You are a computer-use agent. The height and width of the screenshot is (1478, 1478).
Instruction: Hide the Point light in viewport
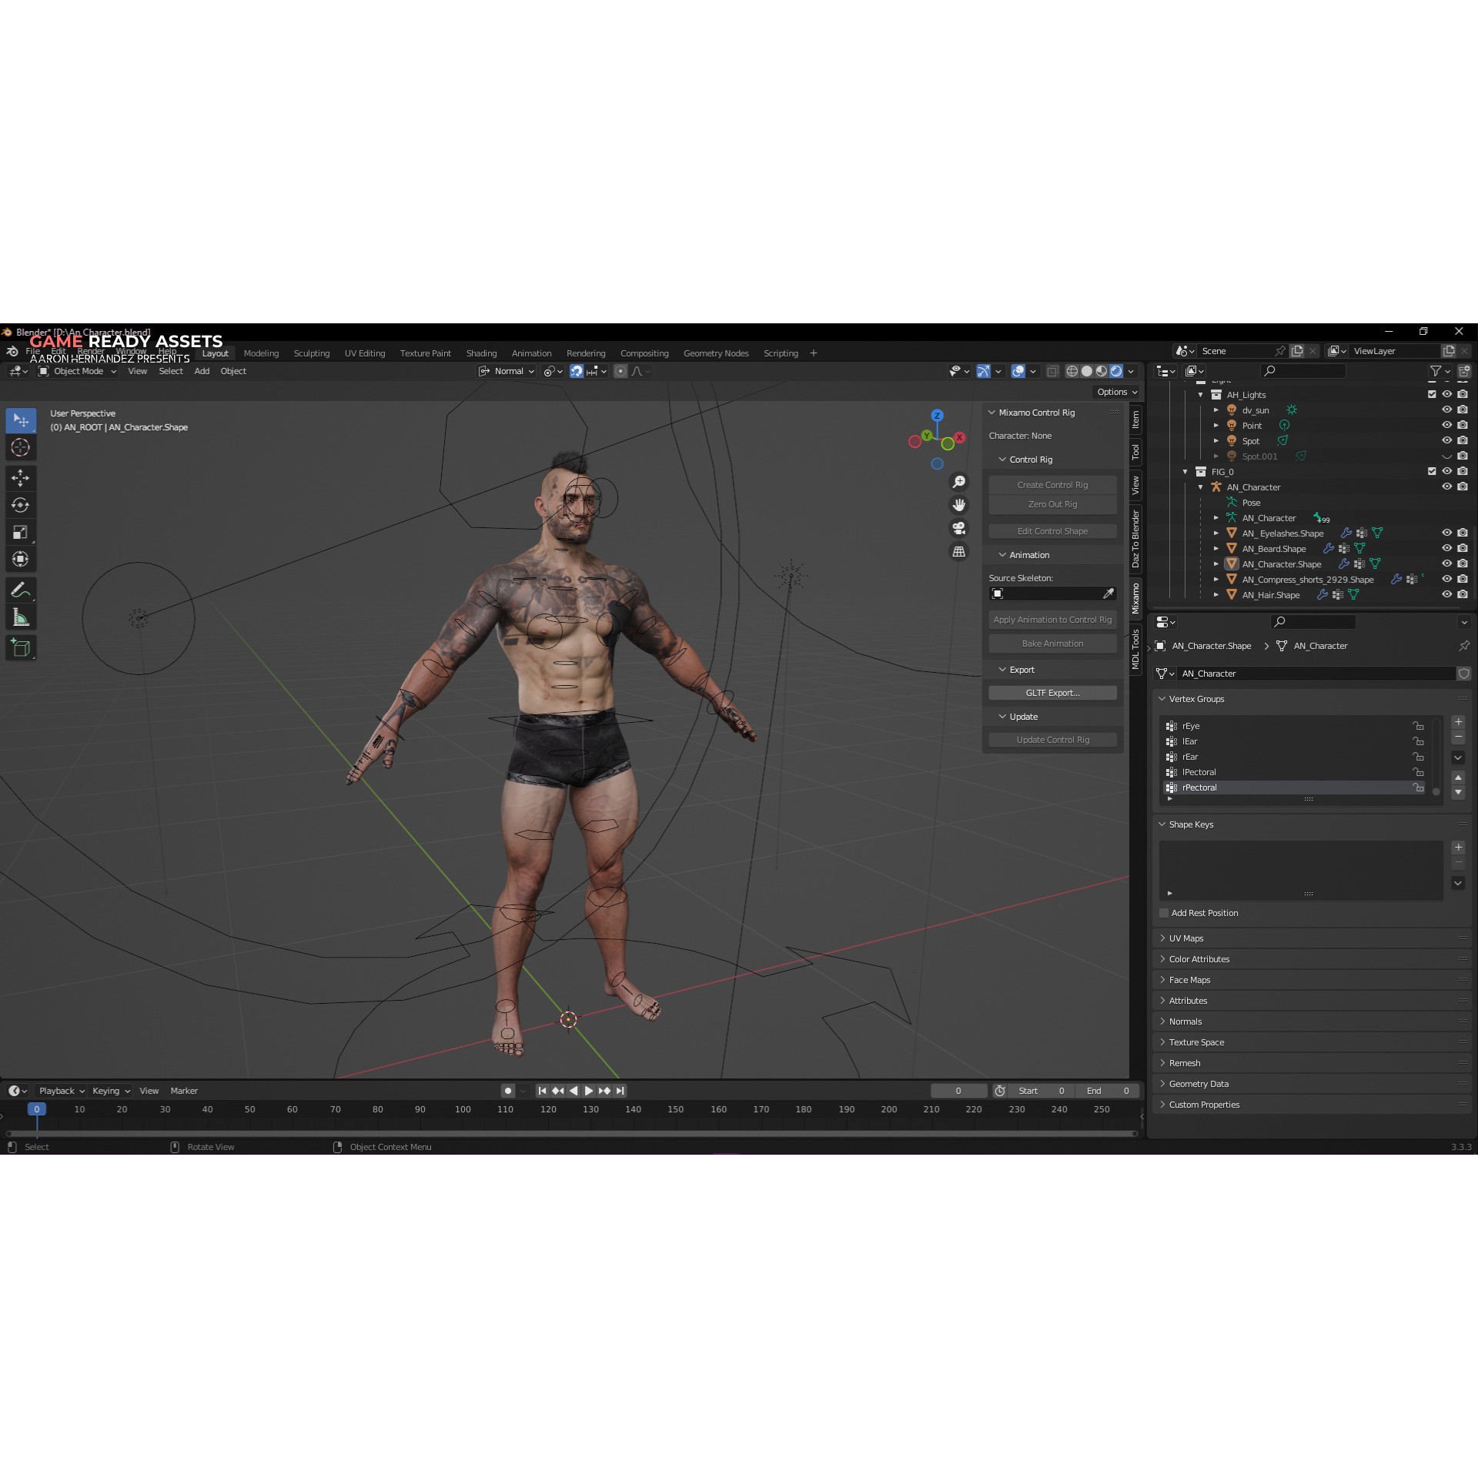coord(1446,426)
